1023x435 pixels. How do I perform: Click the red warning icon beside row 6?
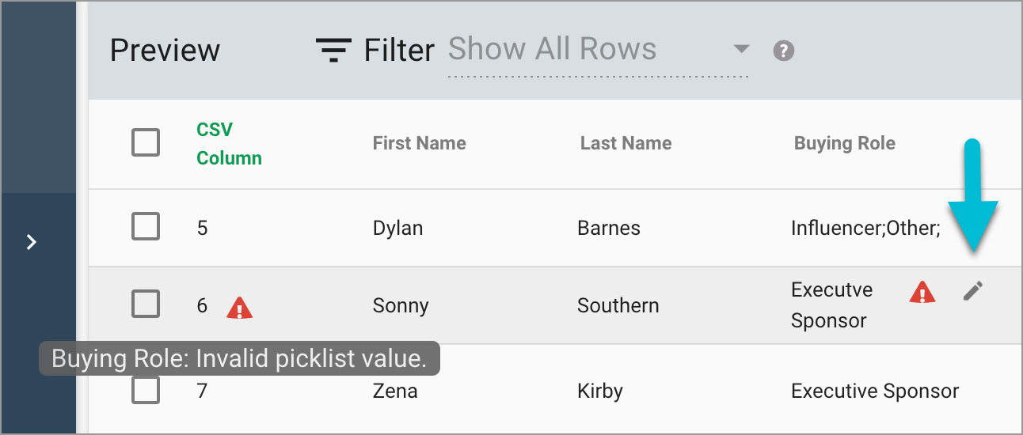(x=239, y=308)
